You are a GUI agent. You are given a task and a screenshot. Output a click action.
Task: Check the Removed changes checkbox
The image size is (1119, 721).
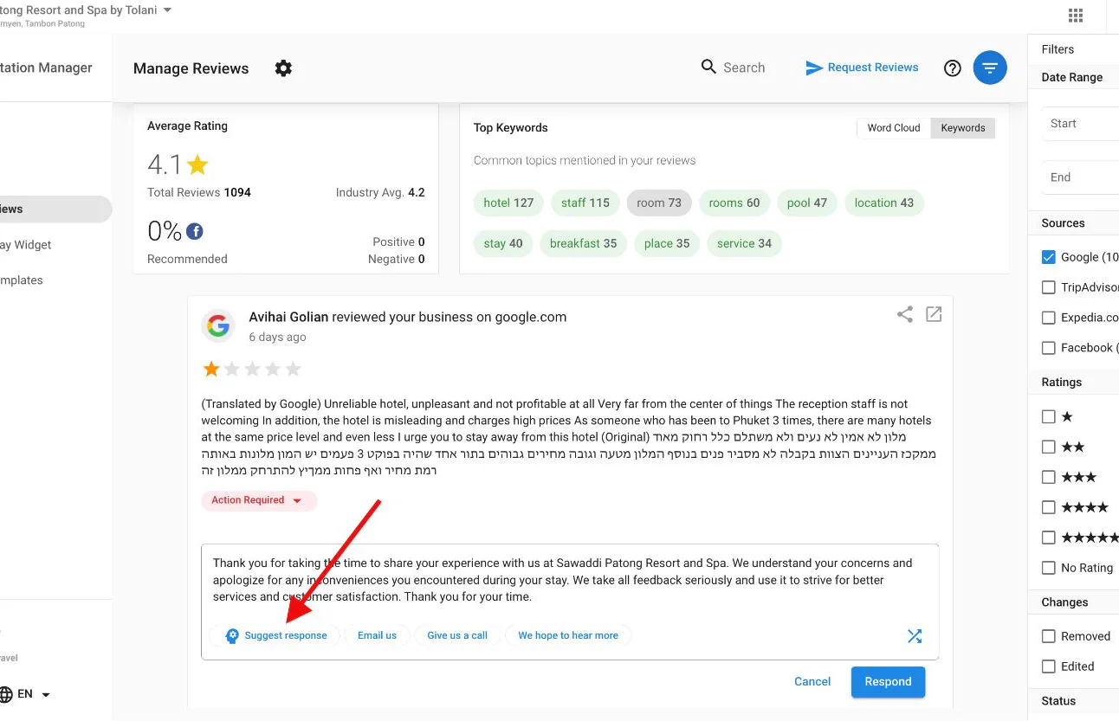coord(1048,636)
